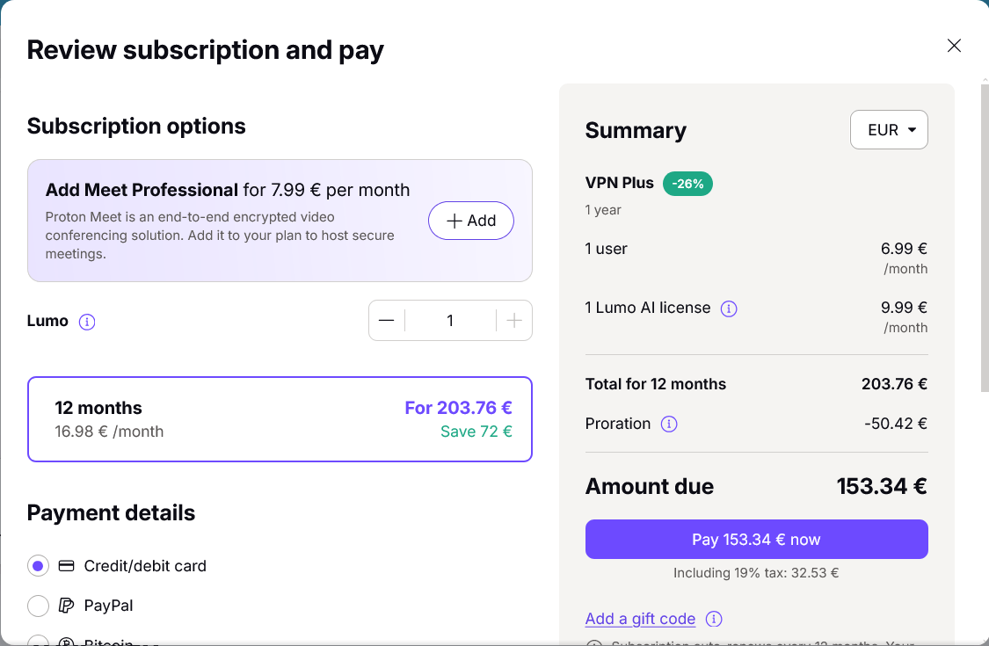
Task: Click the credit card icon
Action: point(66,566)
